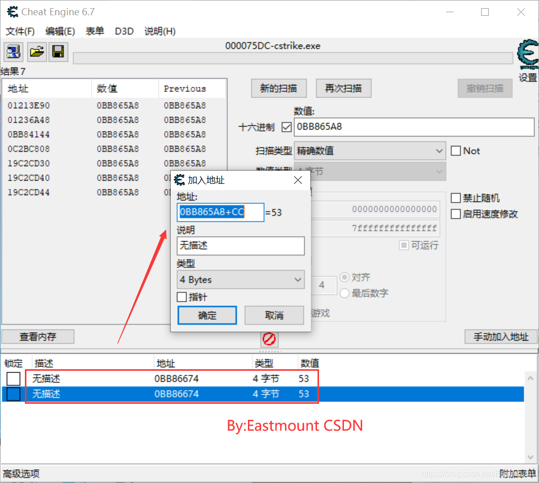Click the alignment value 4 field
This screenshot has width=539, height=483.
pyautogui.click(x=324, y=285)
